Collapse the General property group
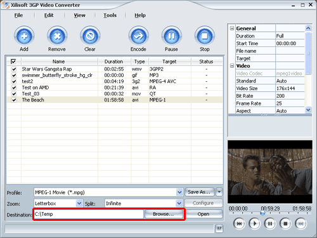317x238 pixels. click(x=232, y=28)
